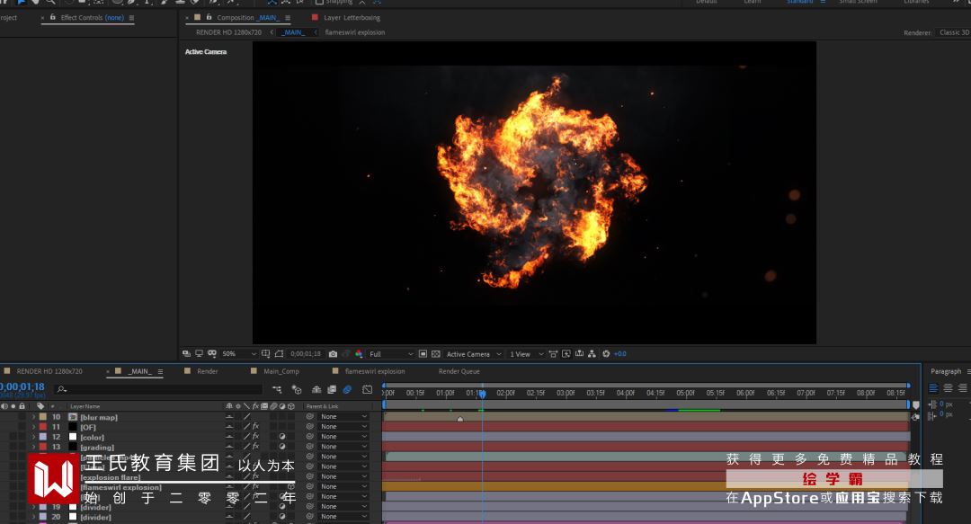Open the graph editor in the timeline

[x=367, y=389]
